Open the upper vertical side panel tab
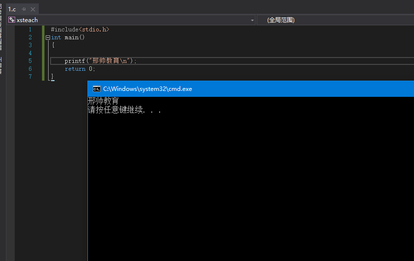The image size is (414, 261). [1, 27]
